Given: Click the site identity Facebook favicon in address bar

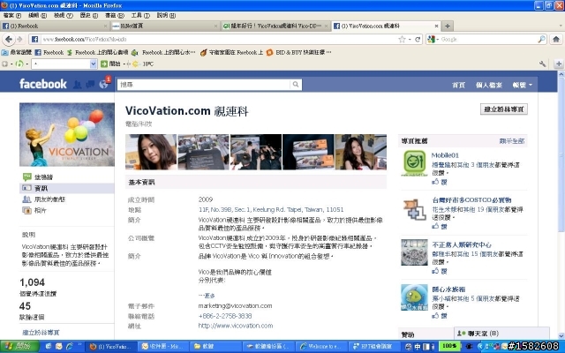Looking at the screenshot, I should click(x=34, y=39).
